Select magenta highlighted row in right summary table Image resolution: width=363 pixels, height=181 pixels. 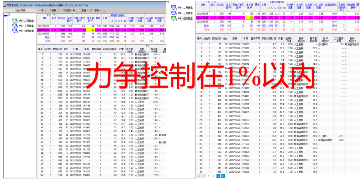[279, 17]
